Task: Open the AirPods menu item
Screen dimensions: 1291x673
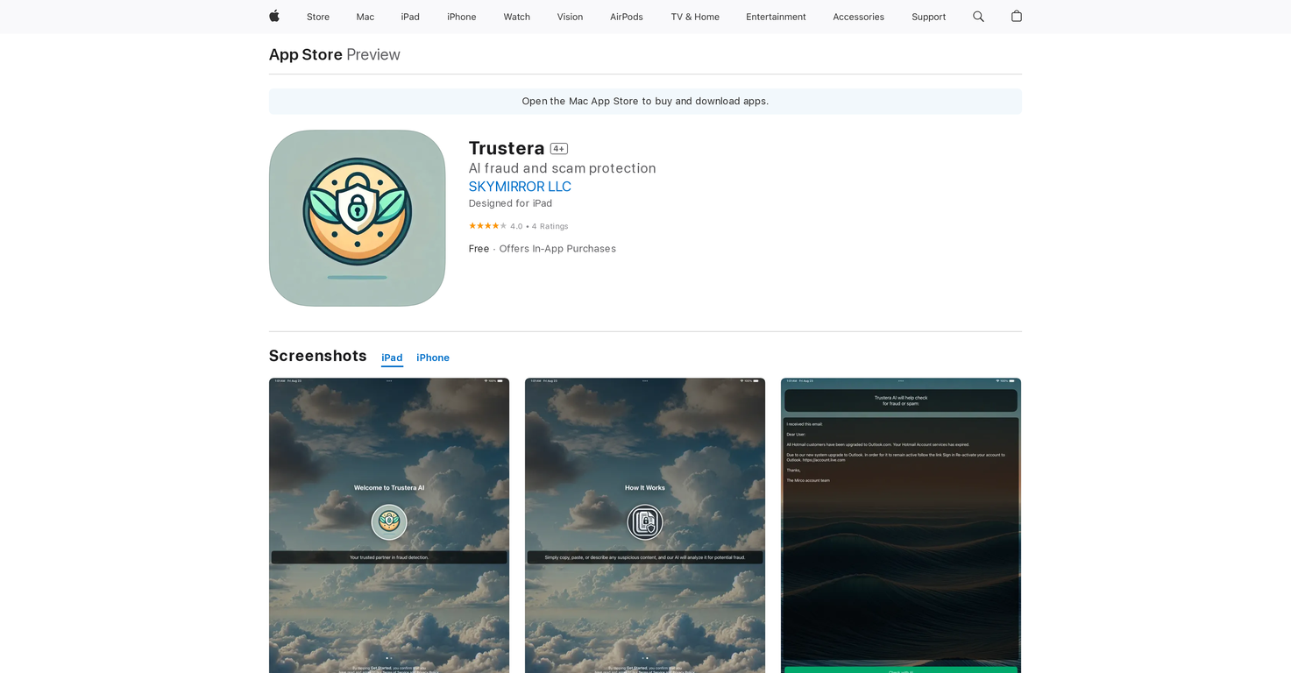Action: (626, 16)
